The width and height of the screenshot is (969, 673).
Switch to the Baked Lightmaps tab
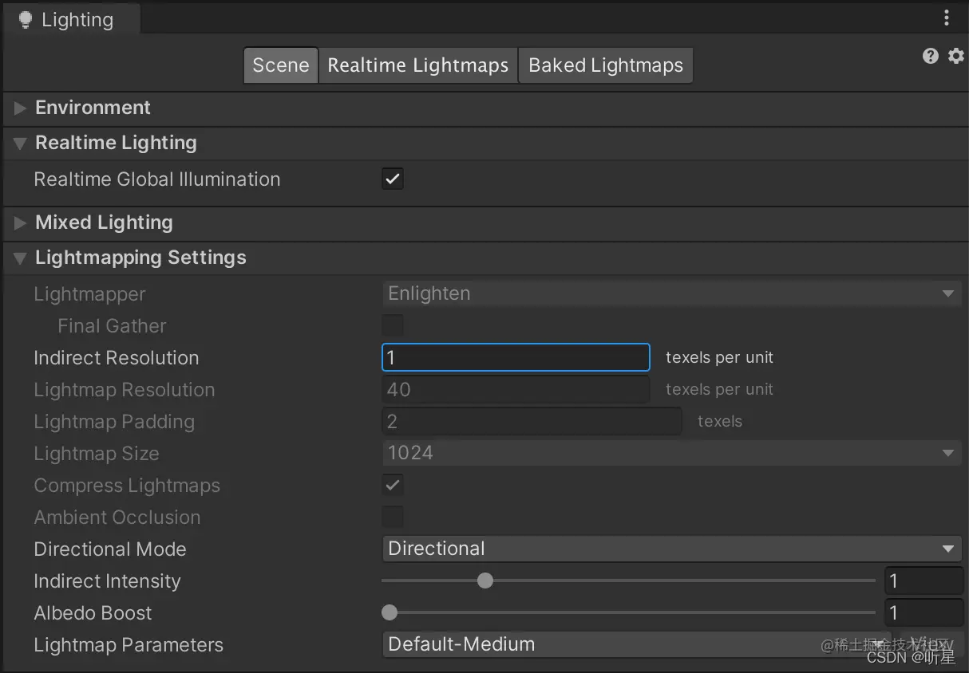point(606,65)
